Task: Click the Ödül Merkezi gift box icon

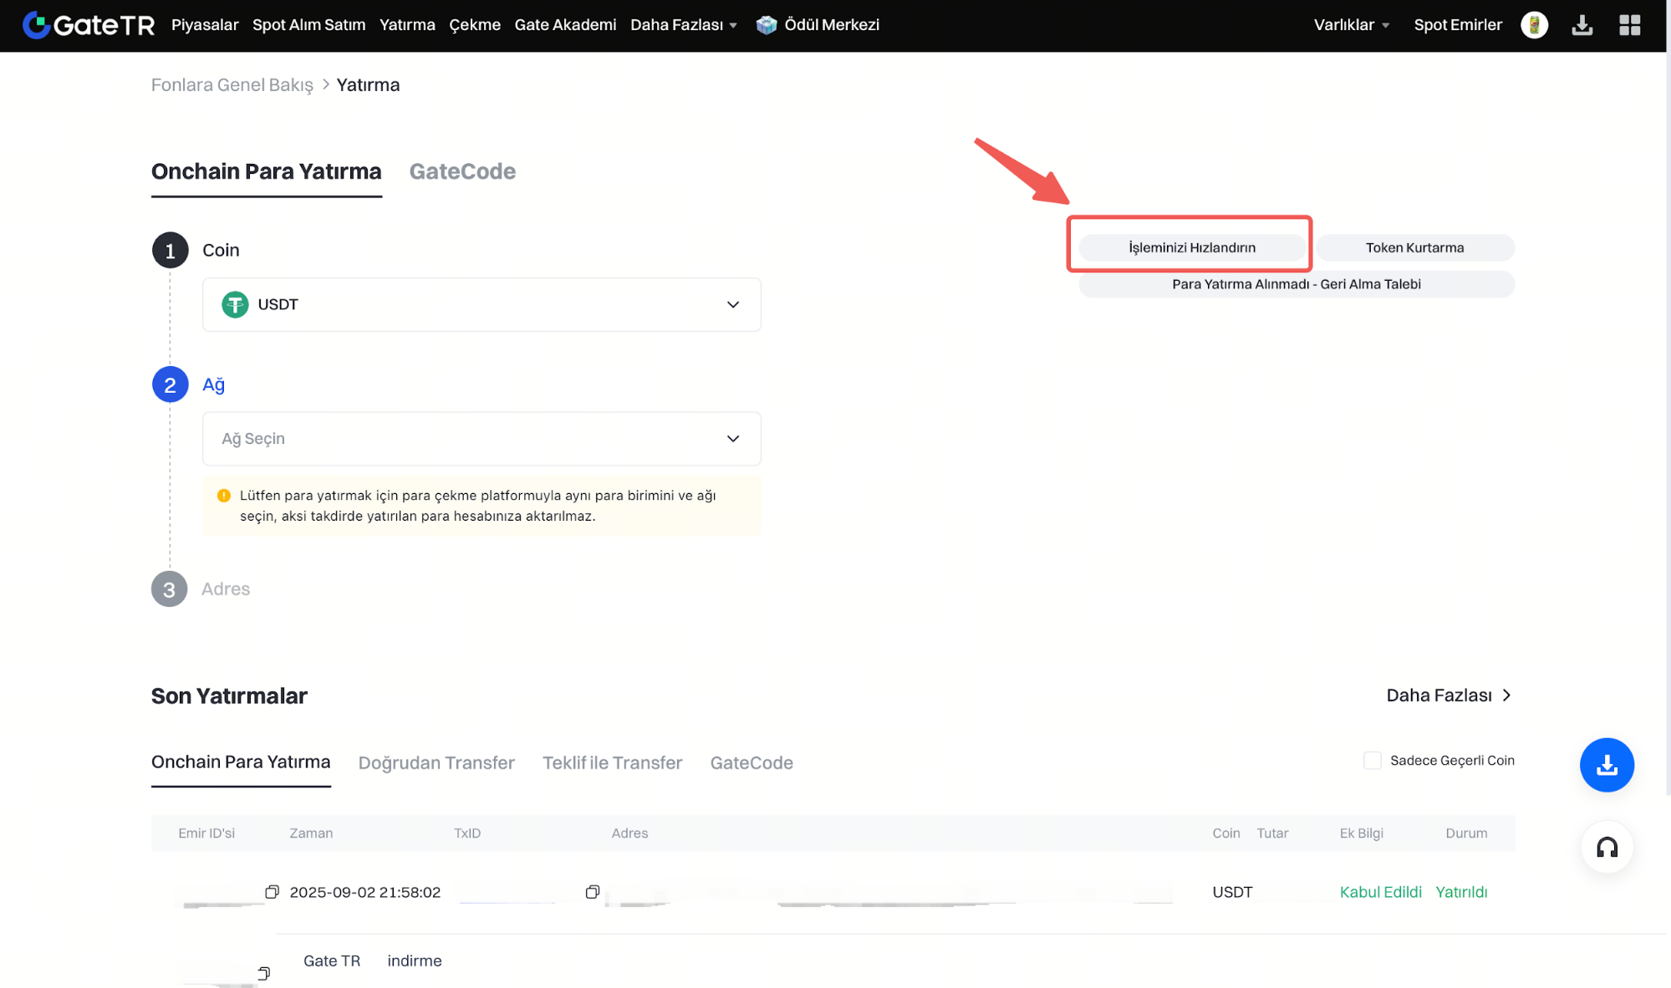Action: (766, 25)
